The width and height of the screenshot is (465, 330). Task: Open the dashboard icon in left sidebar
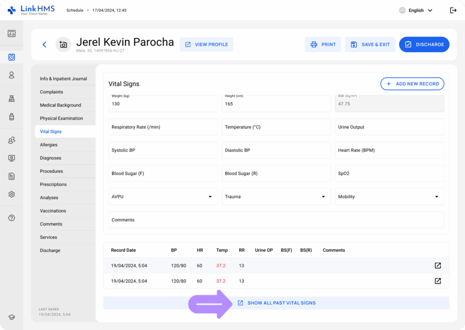click(11, 34)
